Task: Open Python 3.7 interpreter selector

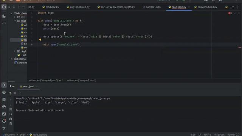Action: [233, 134]
